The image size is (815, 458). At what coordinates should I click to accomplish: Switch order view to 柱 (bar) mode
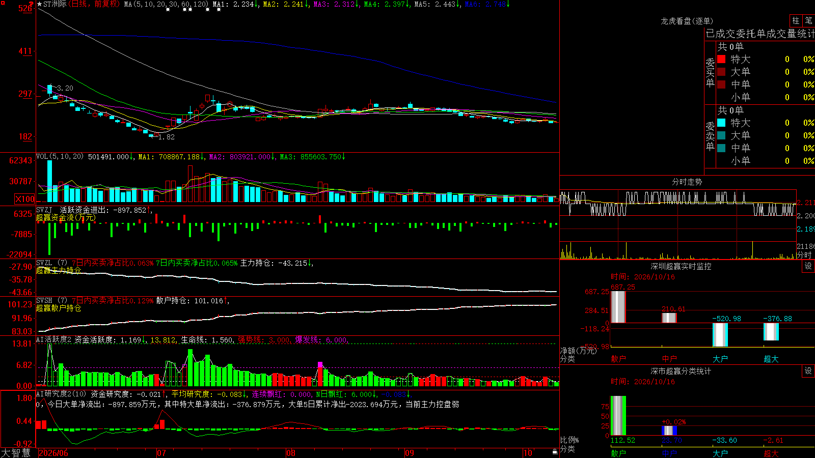796,21
